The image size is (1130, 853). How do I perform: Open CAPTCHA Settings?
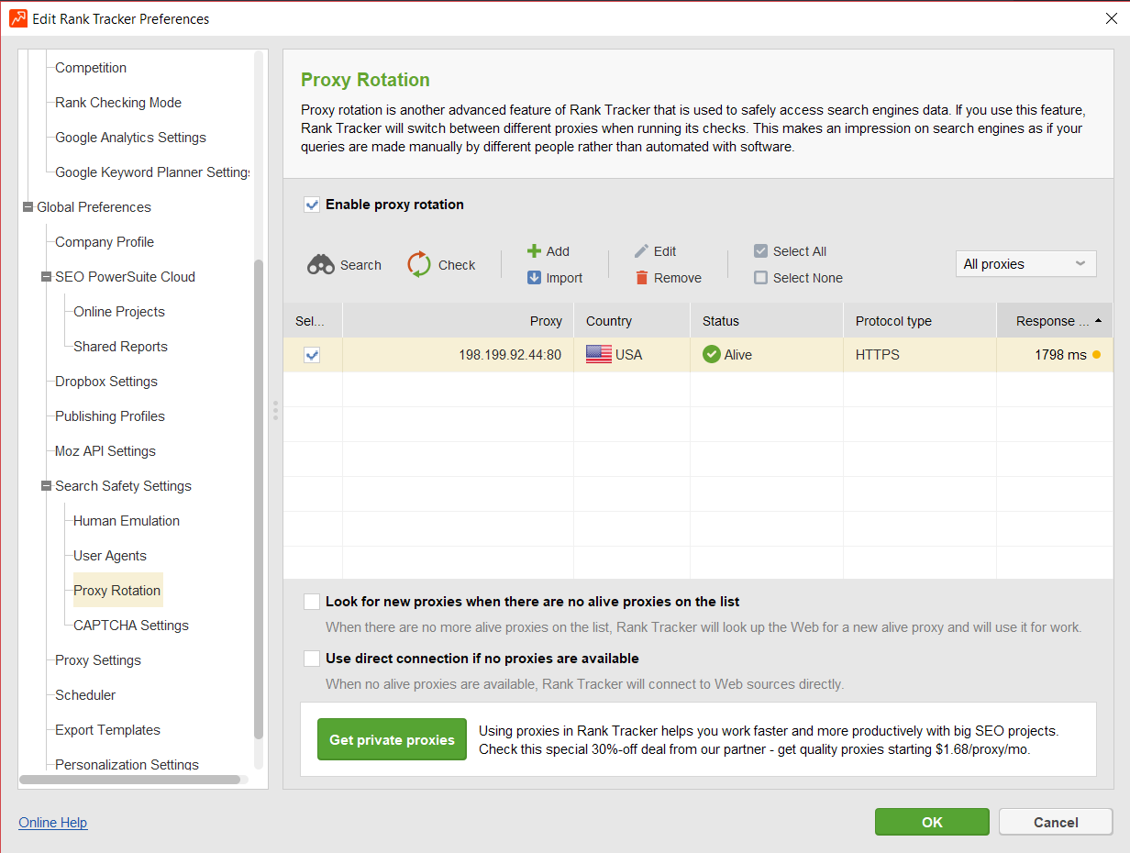point(131,626)
